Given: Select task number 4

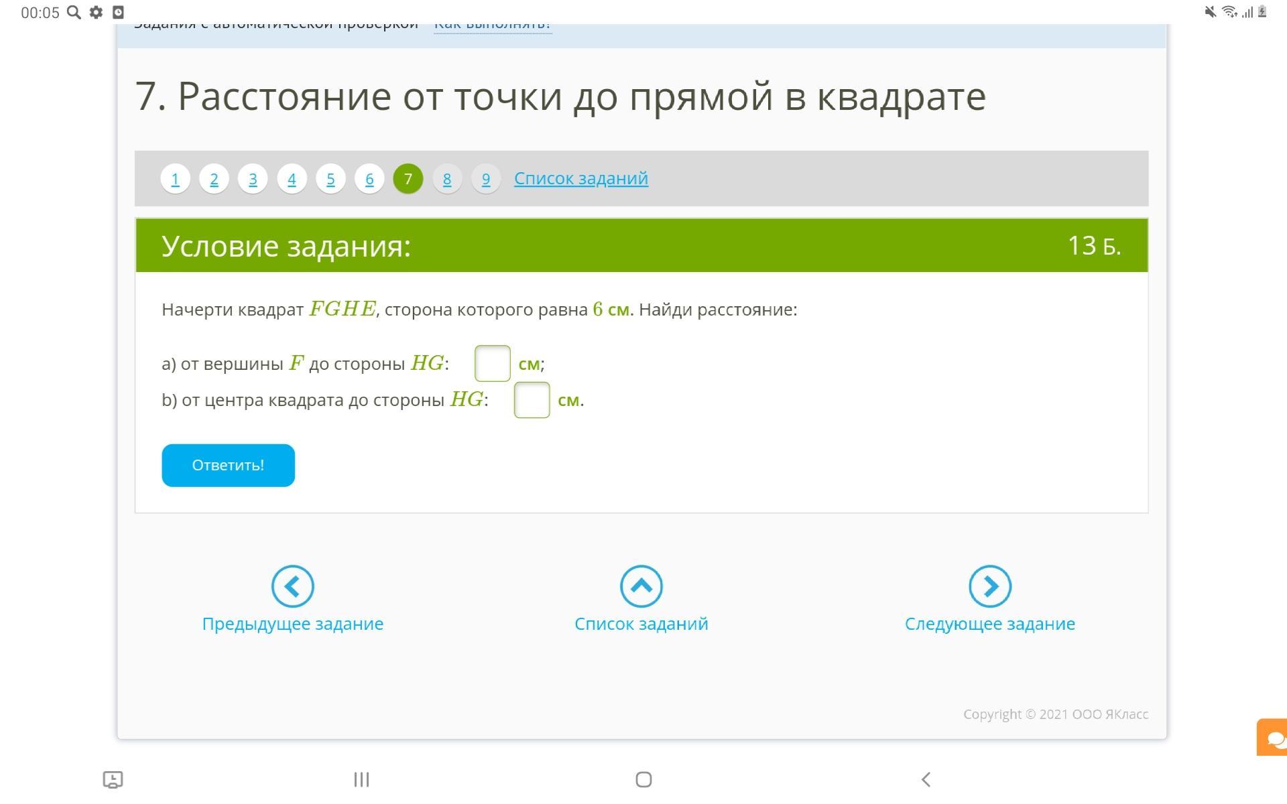Looking at the screenshot, I should [x=292, y=179].
